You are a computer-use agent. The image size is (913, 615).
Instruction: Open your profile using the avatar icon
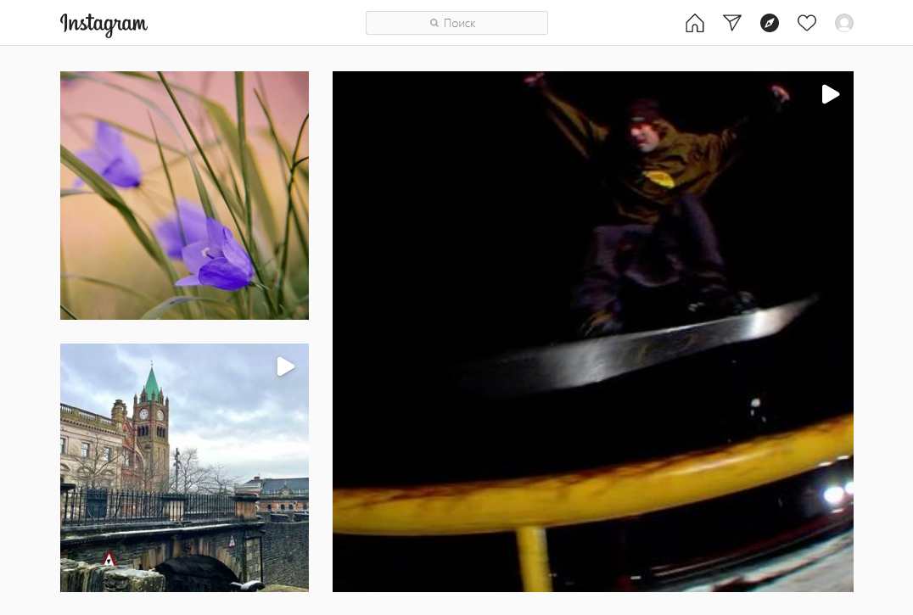pyautogui.click(x=843, y=23)
